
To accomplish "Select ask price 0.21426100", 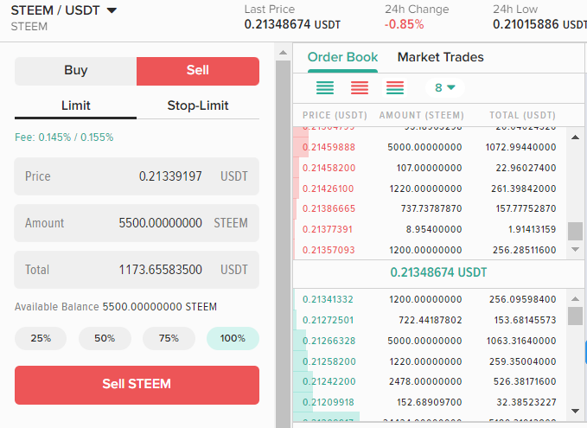I will click(328, 188).
